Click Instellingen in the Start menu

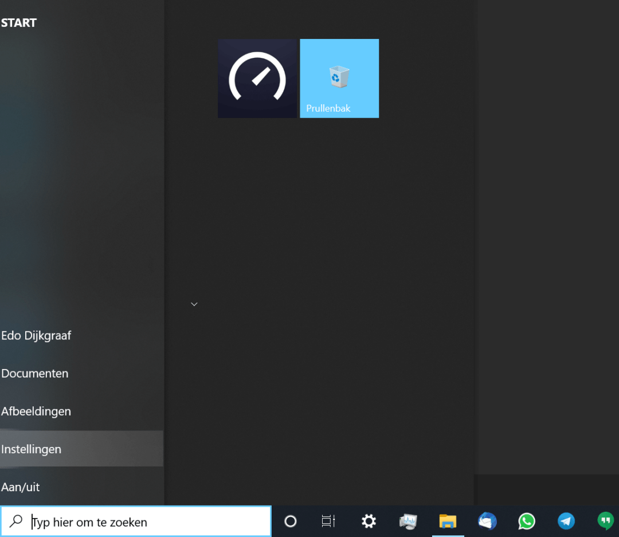32,449
